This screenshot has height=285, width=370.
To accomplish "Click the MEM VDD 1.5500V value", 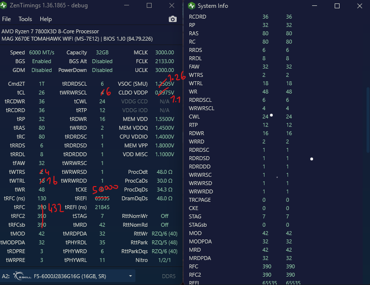I will click(x=164, y=119).
